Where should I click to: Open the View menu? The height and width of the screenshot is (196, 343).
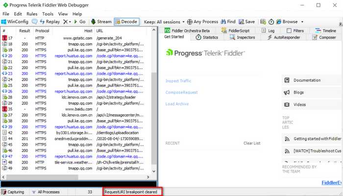pos(63,14)
